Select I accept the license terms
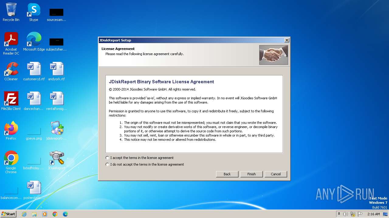 [140, 158]
